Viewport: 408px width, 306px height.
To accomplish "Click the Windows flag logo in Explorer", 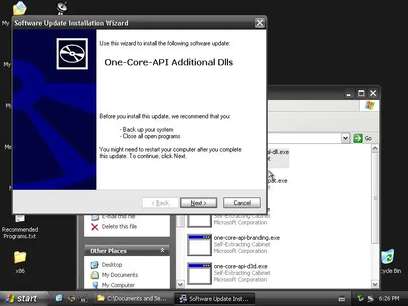I will [369, 106].
